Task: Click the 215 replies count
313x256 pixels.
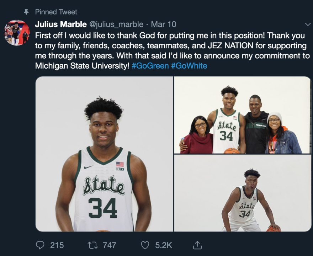Action: (x=57, y=245)
